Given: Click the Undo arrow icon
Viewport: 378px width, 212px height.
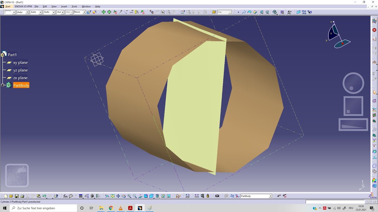Looking at the screenshot, I should pyautogui.click(x=44, y=196).
